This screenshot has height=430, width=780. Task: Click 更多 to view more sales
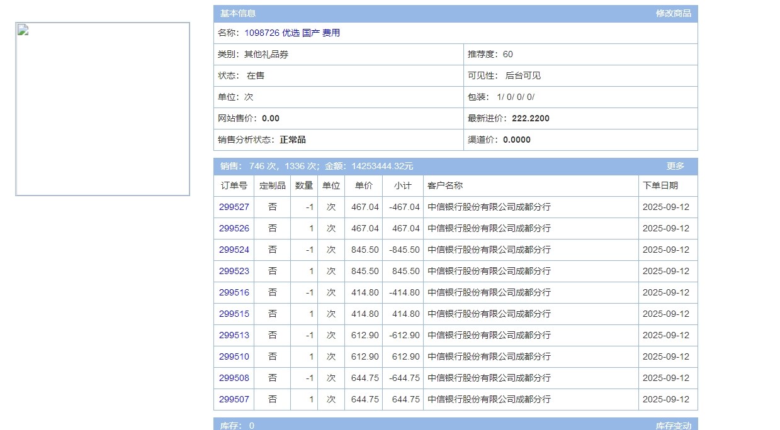[x=675, y=166]
